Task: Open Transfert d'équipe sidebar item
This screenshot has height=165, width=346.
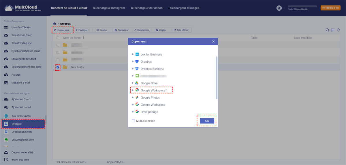Action: point(22,43)
